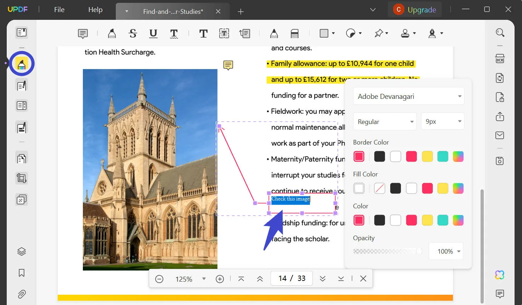The width and height of the screenshot is (522, 305).
Task: Open the layers panel icon
Action: coord(22,252)
